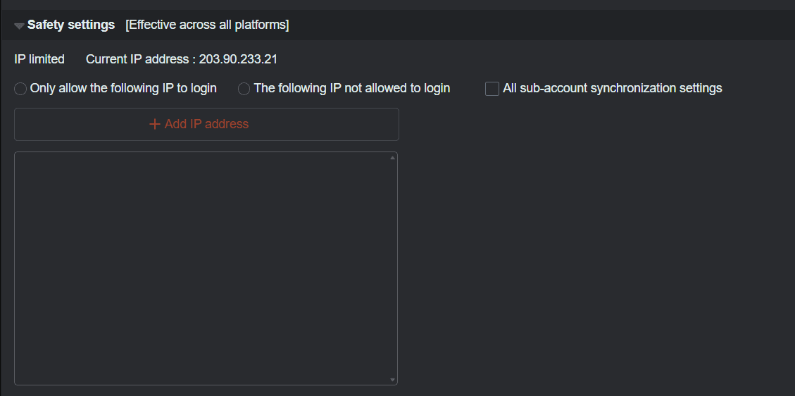Screen dimensions: 795x396
Task: Select the "Only allow the following IP" radio circle
Action: [x=20, y=89]
